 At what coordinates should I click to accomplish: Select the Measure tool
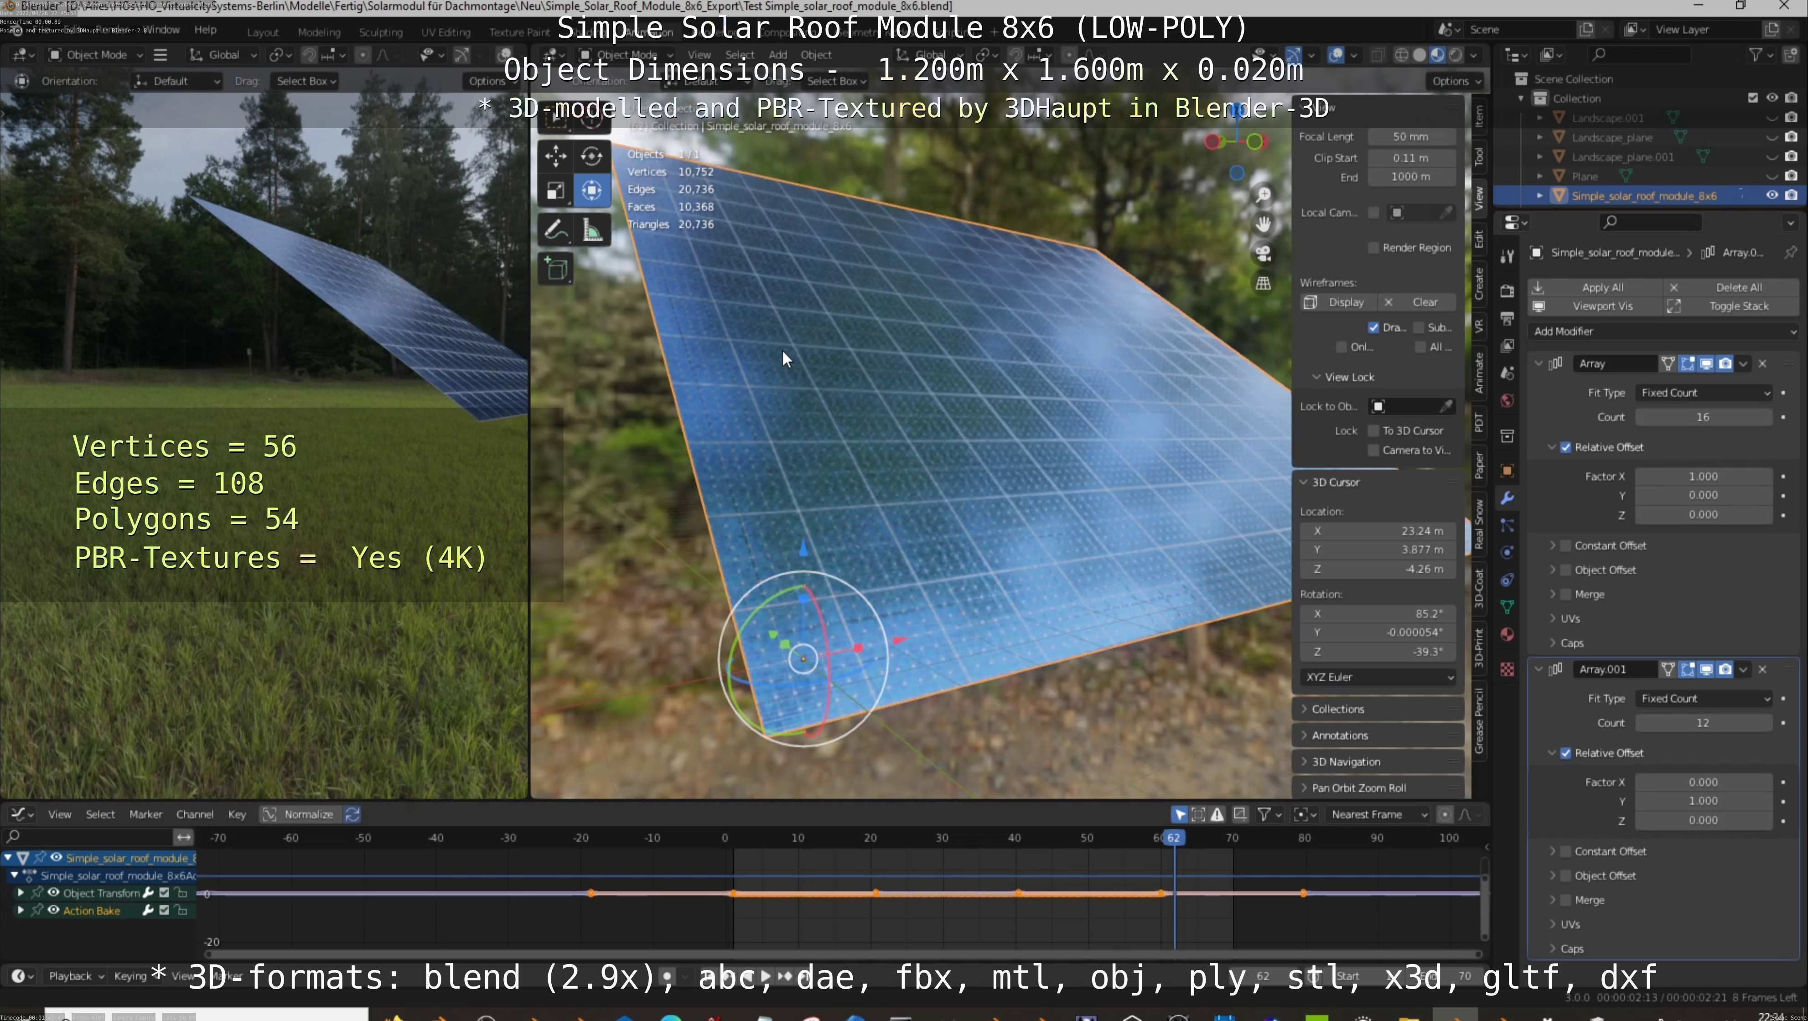592,229
